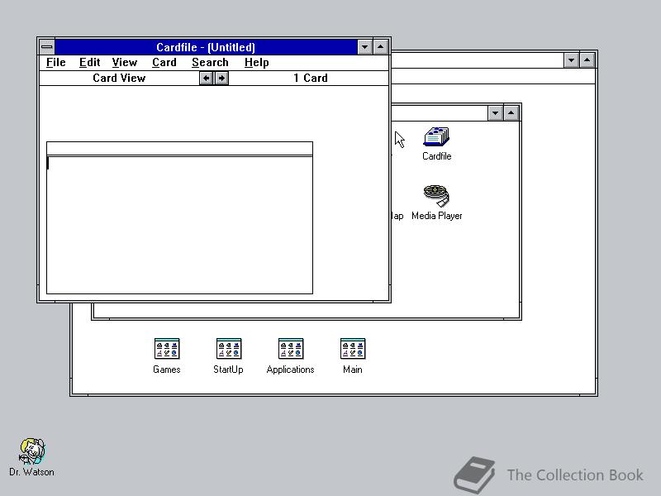
Task: Open the File menu in Cardfile
Action: (x=56, y=63)
